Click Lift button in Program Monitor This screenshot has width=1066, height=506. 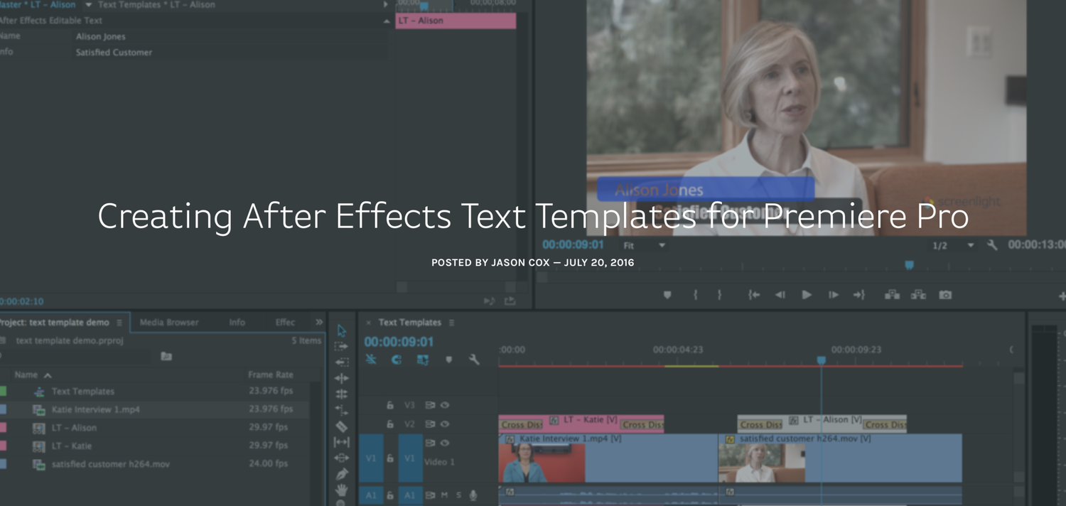coord(892,295)
